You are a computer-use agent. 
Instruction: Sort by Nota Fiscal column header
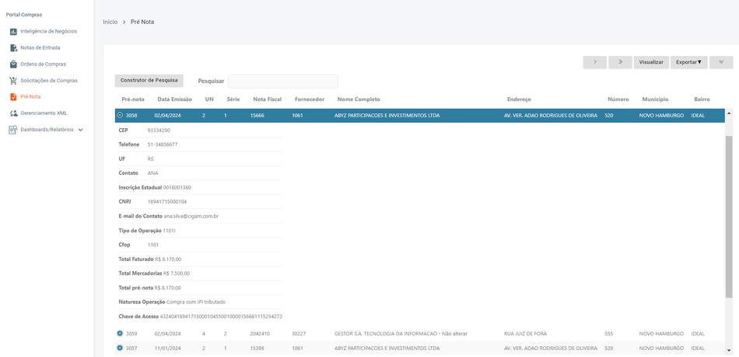(x=268, y=99)
